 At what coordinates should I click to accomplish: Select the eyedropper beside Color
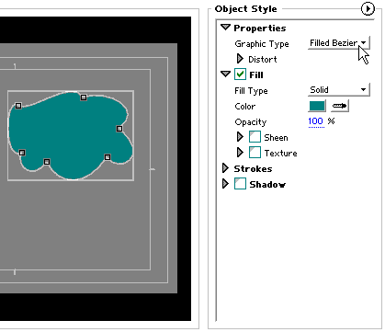(340, 106)
